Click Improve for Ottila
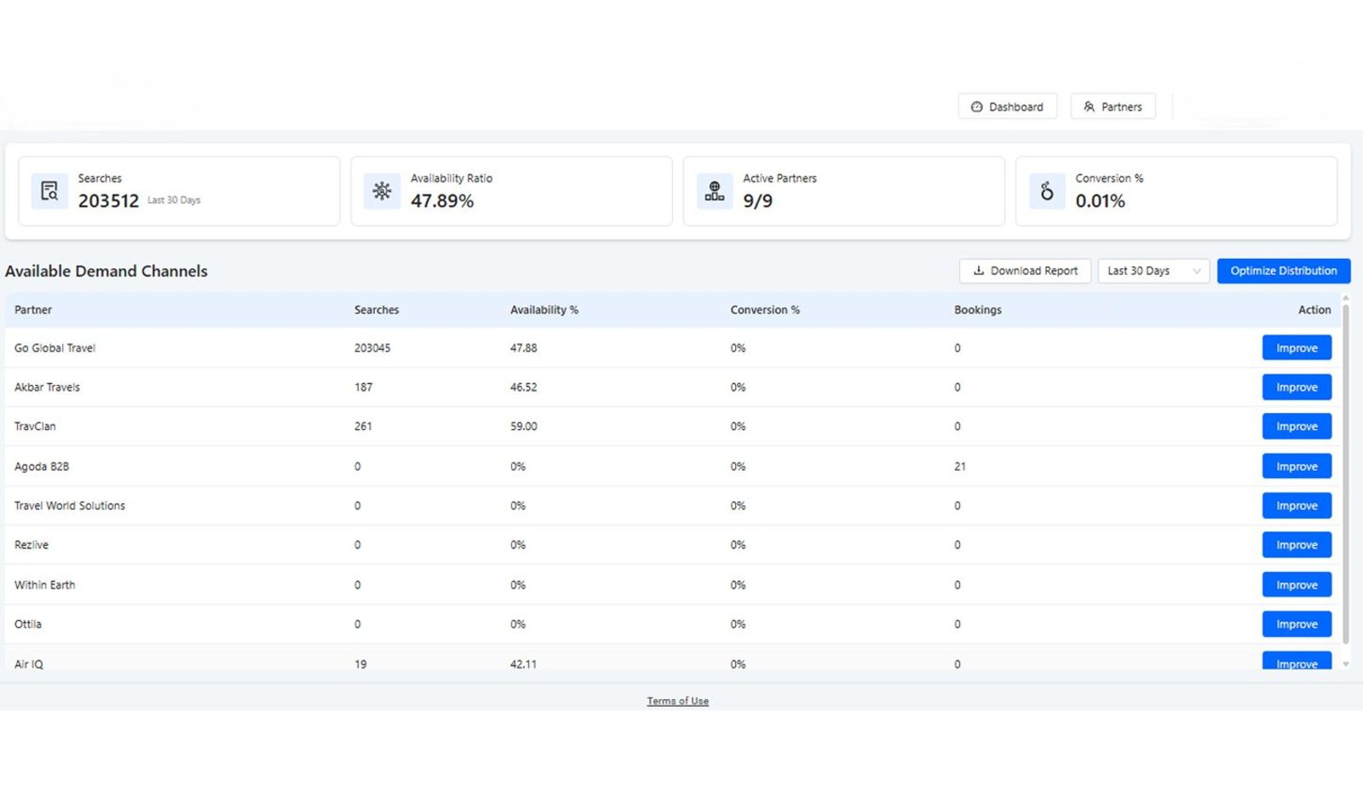 (x=1297, y=623)
